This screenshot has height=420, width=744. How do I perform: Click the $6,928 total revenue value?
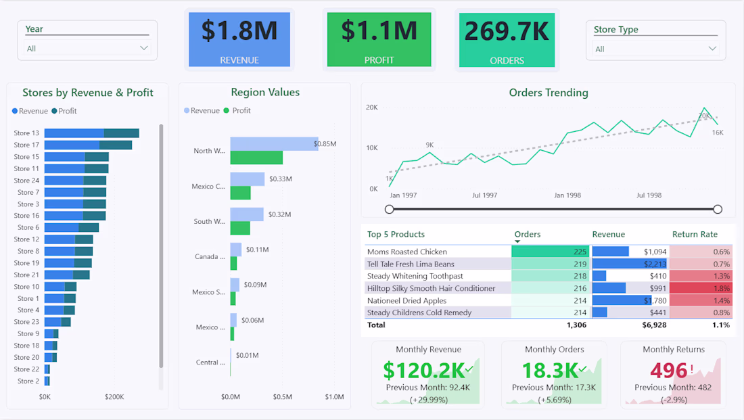(x=654, y=325)
